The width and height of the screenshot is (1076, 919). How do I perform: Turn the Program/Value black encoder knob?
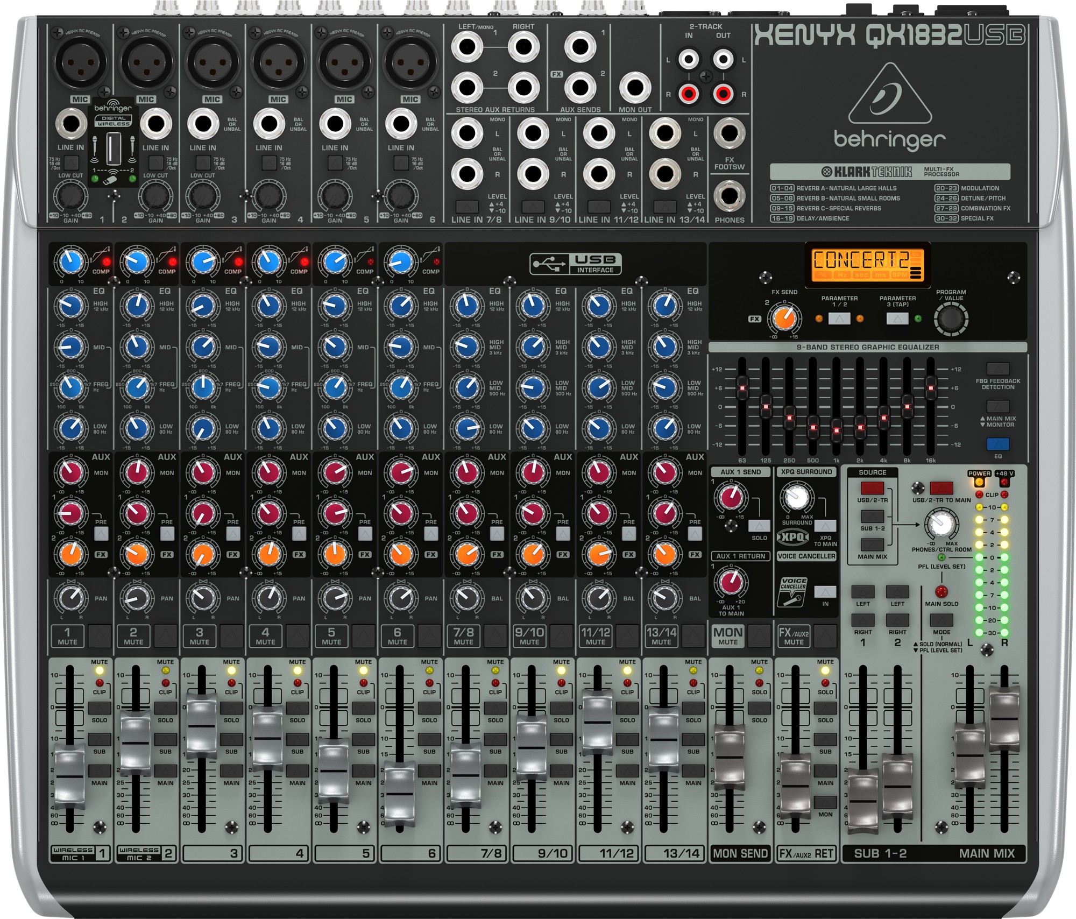click(951, 319)
